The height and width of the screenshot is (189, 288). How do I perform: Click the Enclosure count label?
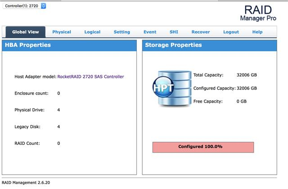pos(31,93)
